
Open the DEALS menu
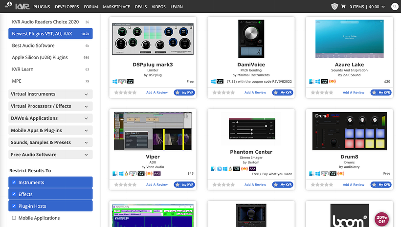point(141,7)
